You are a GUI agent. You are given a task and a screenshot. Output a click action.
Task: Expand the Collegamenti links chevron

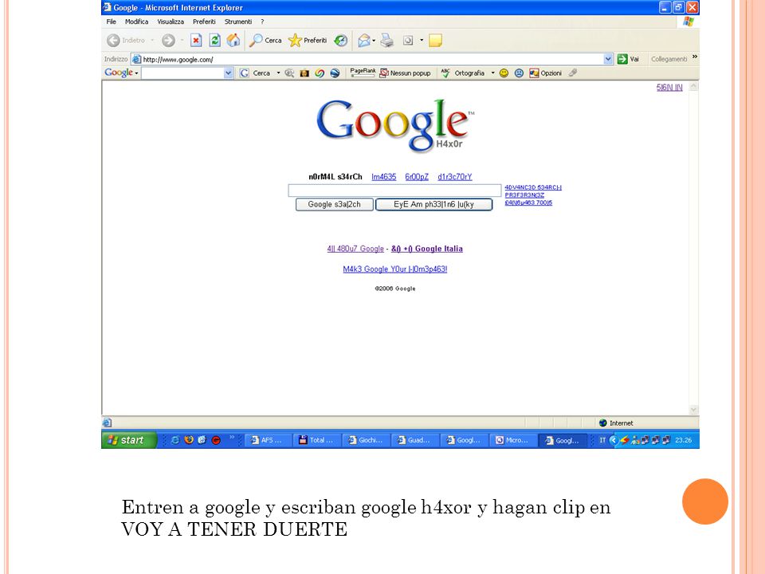point(695,57)
